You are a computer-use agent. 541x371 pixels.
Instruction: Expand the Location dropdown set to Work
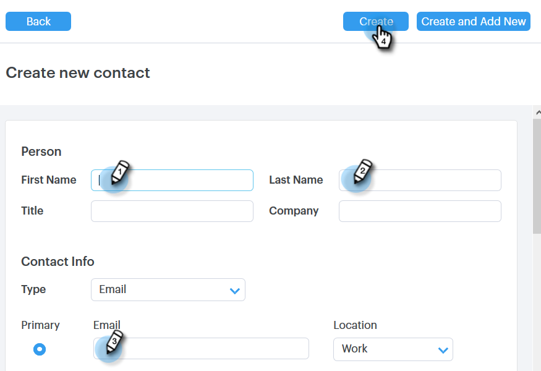point(393,349)
